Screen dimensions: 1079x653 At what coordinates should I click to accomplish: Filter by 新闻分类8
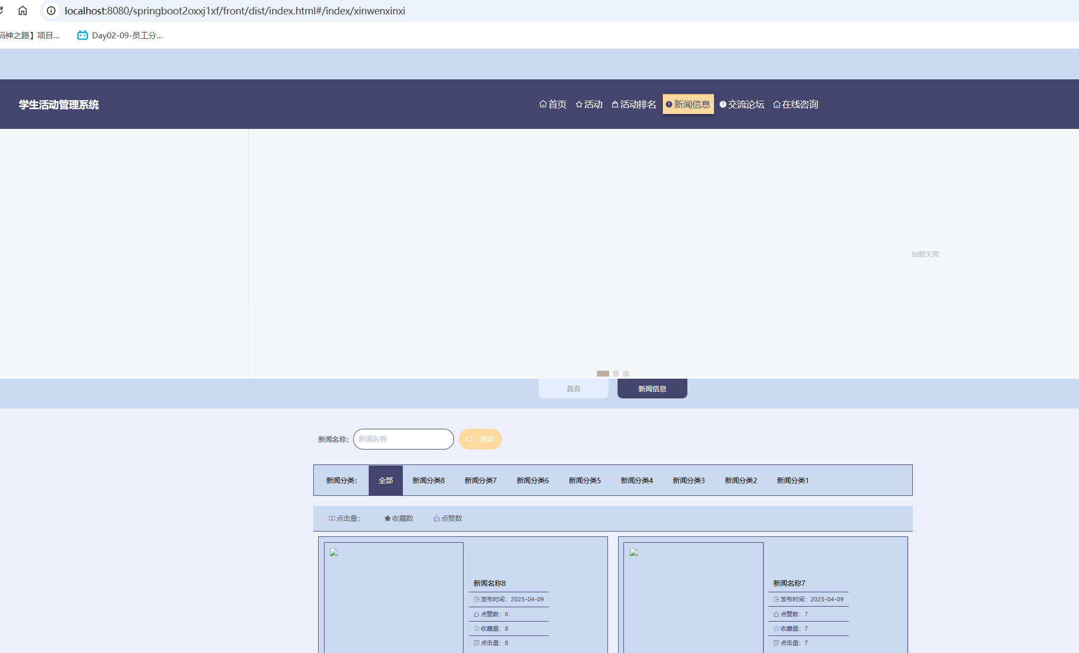(428, 480)
